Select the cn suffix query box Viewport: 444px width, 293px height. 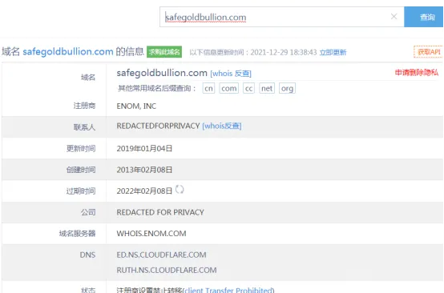coord(208,88)
